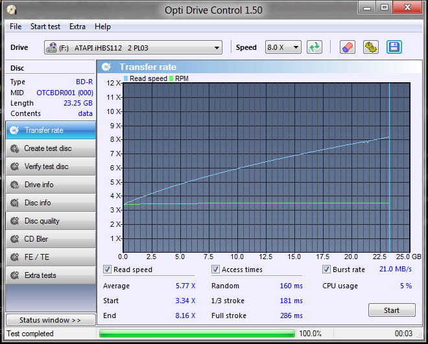Click the Start speed value 3.34 X
Screen dimensions: 428x344
[185, 301]
